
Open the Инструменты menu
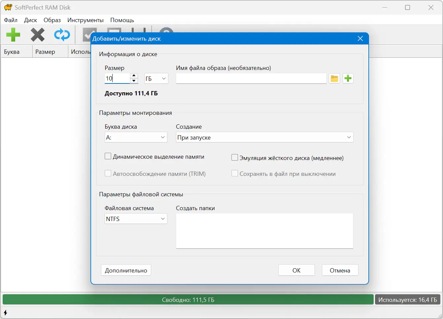[85, 20]
